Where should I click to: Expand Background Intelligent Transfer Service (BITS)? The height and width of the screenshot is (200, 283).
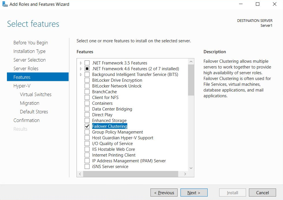pos(81,74)
